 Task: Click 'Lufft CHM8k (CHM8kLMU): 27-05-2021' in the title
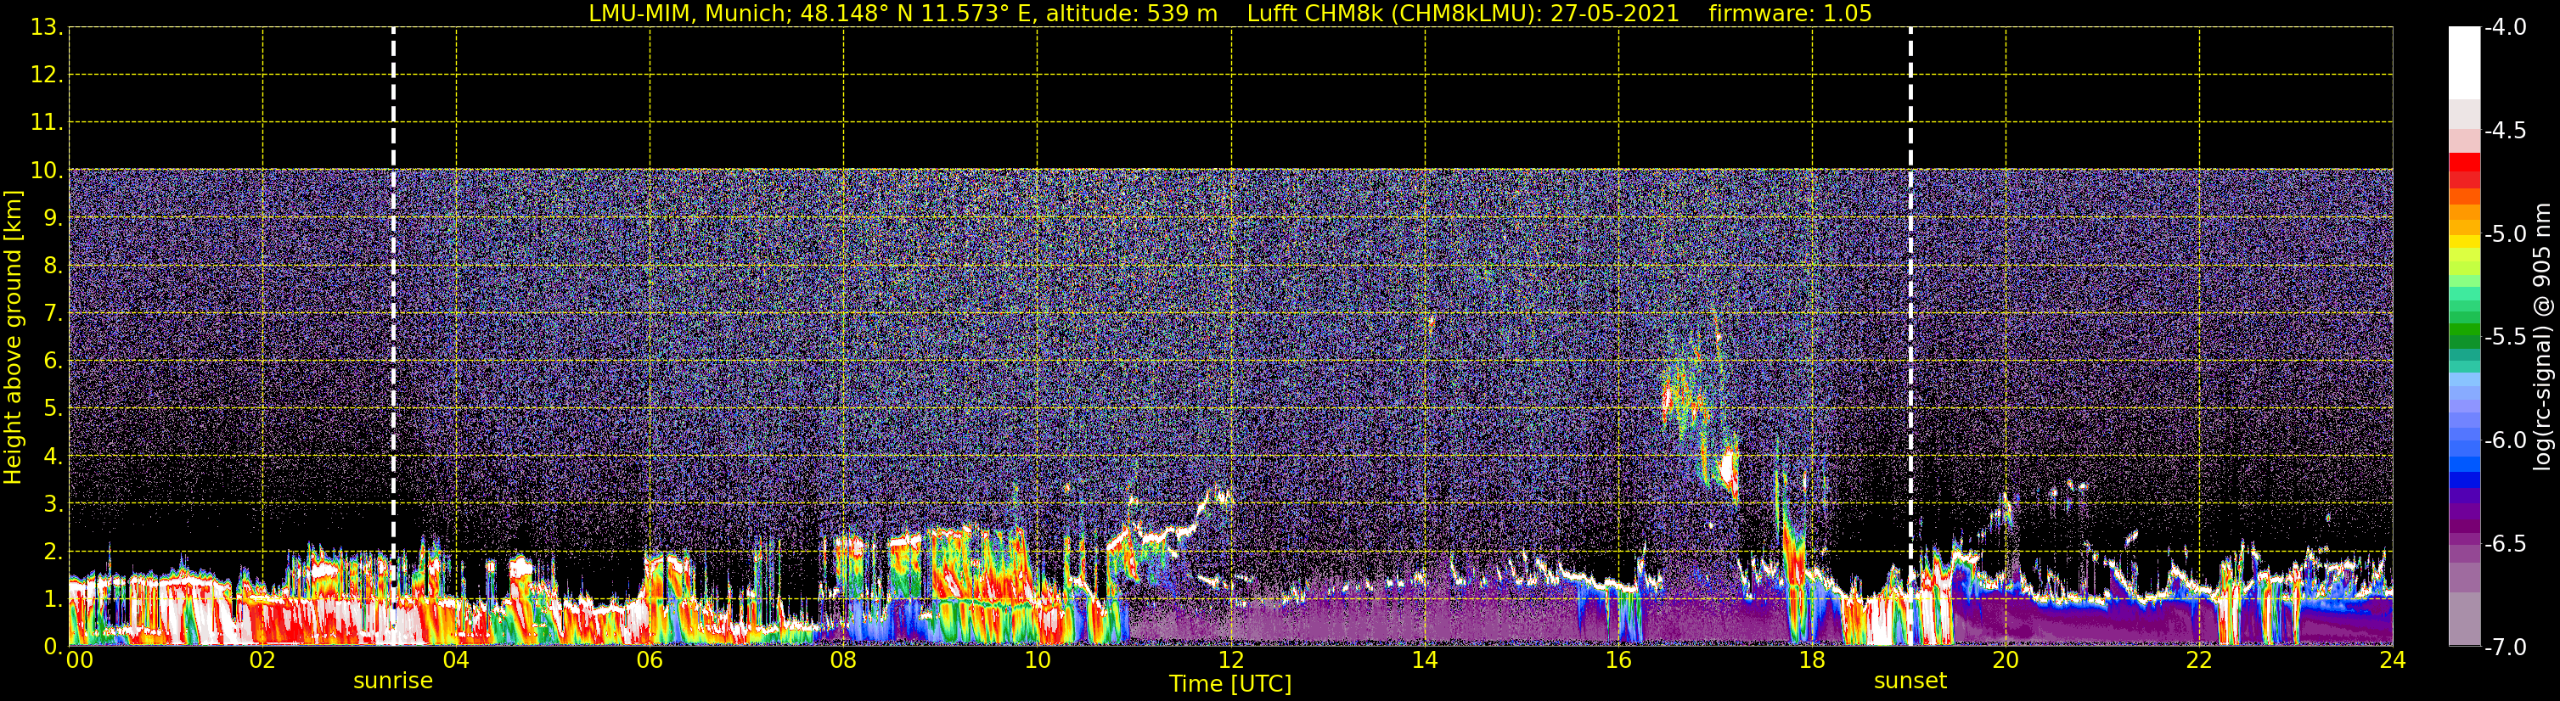pyautogui.click(x=1463, y=14)
